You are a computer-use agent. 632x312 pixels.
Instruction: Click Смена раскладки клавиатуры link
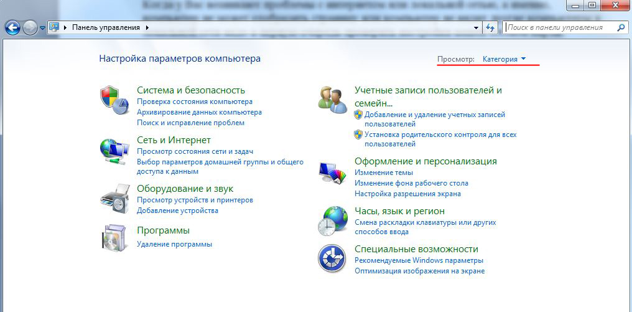tap(425, 227)
